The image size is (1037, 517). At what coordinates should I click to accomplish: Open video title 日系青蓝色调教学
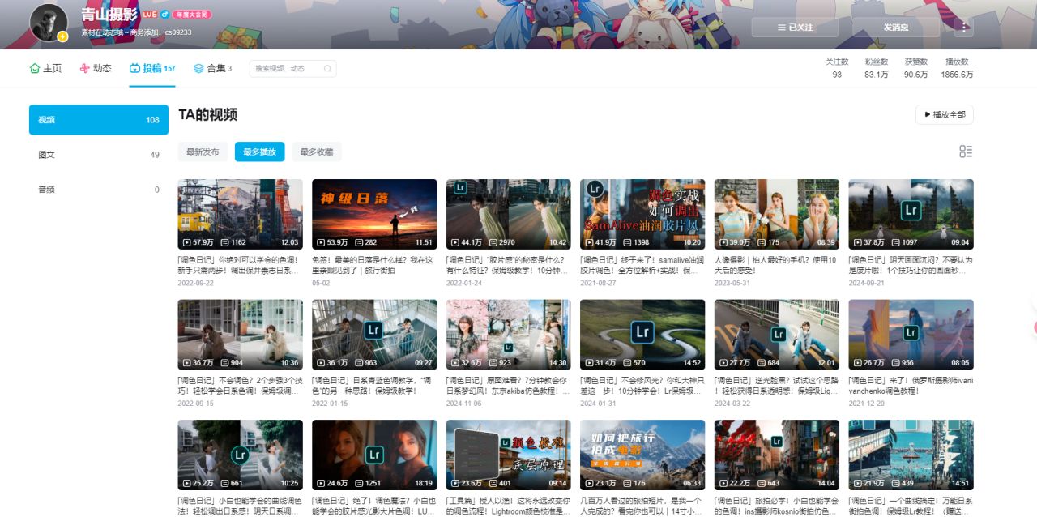pyautogui.click(x=373, y=385)
